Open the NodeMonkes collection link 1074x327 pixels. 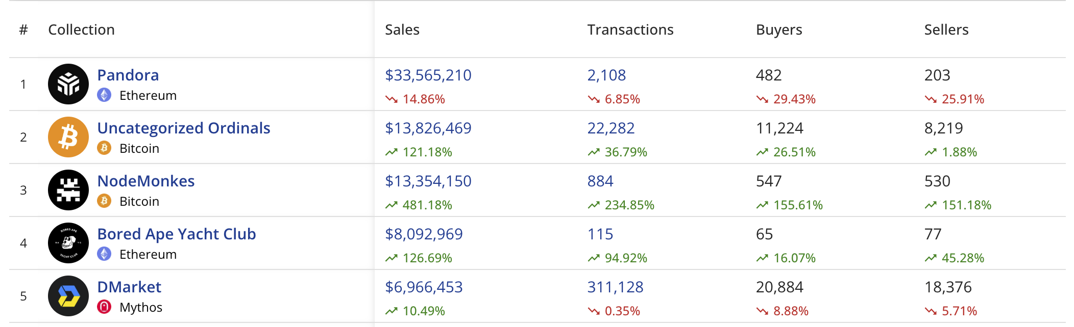[x=146, y=181]
